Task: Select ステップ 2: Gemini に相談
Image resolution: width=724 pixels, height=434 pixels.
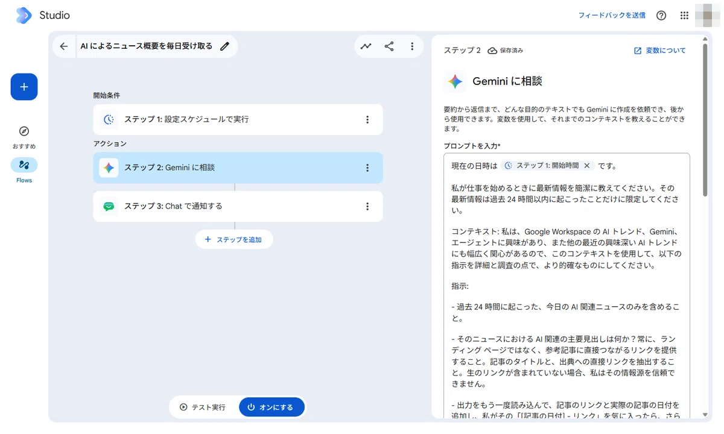Action: [238, 168]
